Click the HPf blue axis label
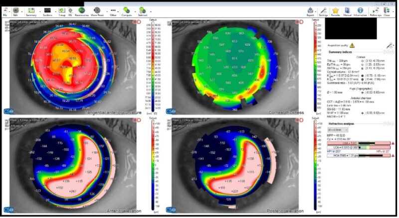This screenshot has width=399, height=218. 334,152
